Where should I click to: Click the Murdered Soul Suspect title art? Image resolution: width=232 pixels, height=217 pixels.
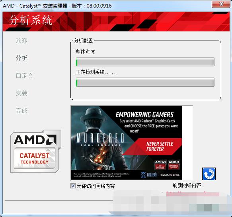(100, 139)
